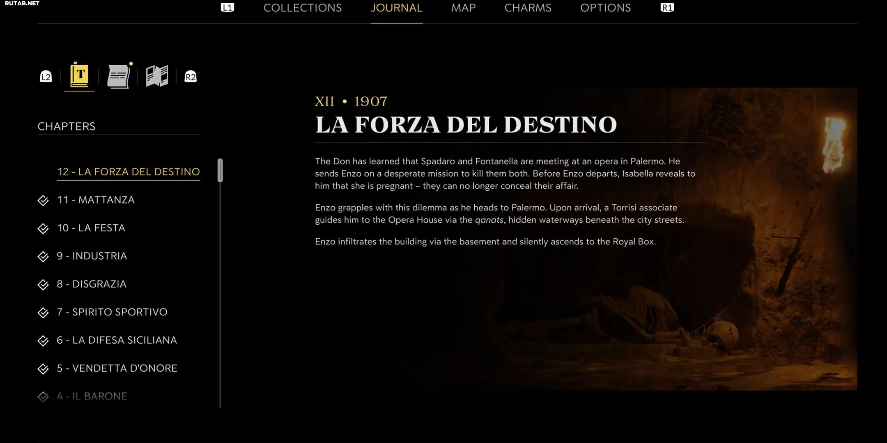Image resolution: width=887 pixels, height=443 pixels.
Task: Click the chapter list scrollbar thumb
Action: tap(220, 170)
